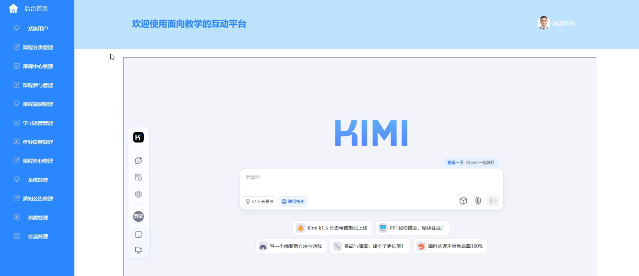Viewport: 639px width, 276px height.
Task: Click the edit icon beside 通知公告管理
Action: pyautogui.click(x=16, y=198)
